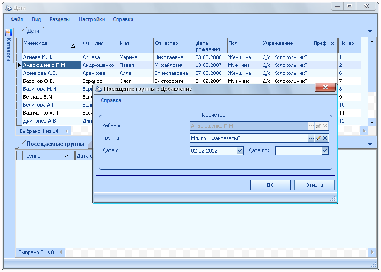Open the Справка menu in main window
Screen dimensions: 381x272
tap(123, 19)
